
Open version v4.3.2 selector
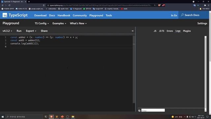(7, 31)
